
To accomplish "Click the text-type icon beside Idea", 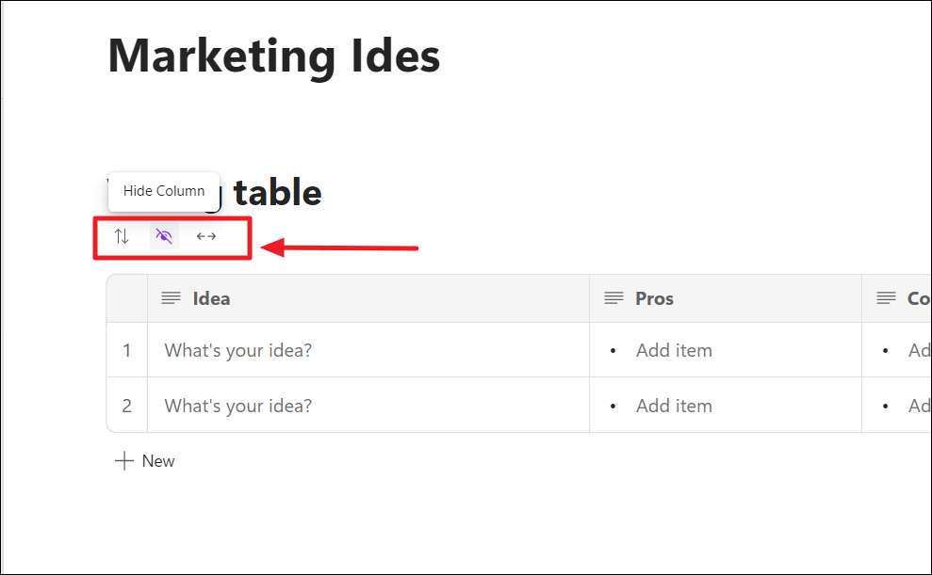I will pyautogui.click(x=171, y=298).
